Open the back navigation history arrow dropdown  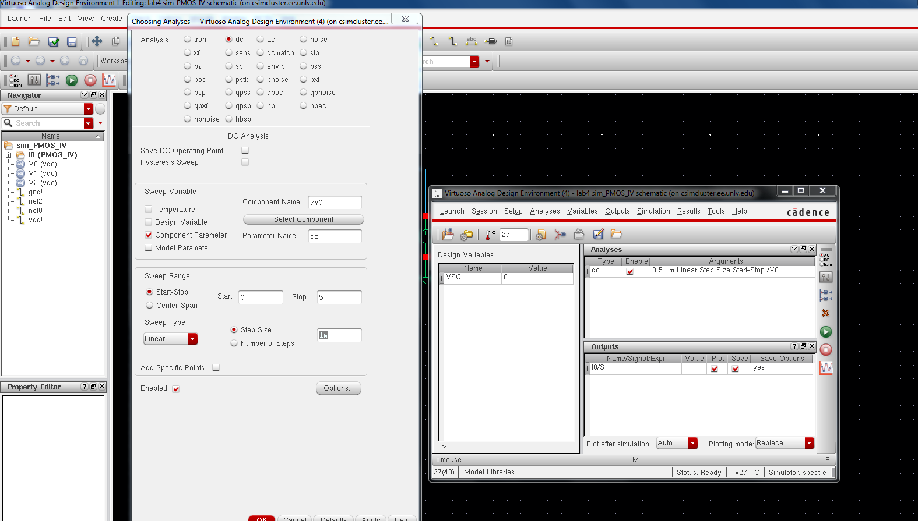pyautogui.click(x=28, y=61)
